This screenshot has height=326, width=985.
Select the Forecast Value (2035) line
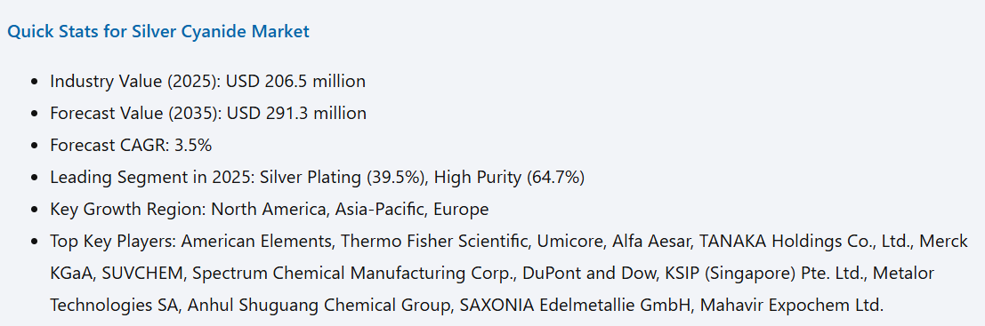click(208, 114)
